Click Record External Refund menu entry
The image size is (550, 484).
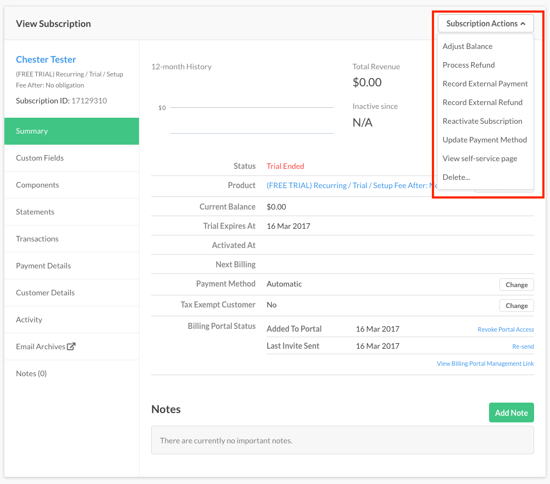[x=482, y=102]
